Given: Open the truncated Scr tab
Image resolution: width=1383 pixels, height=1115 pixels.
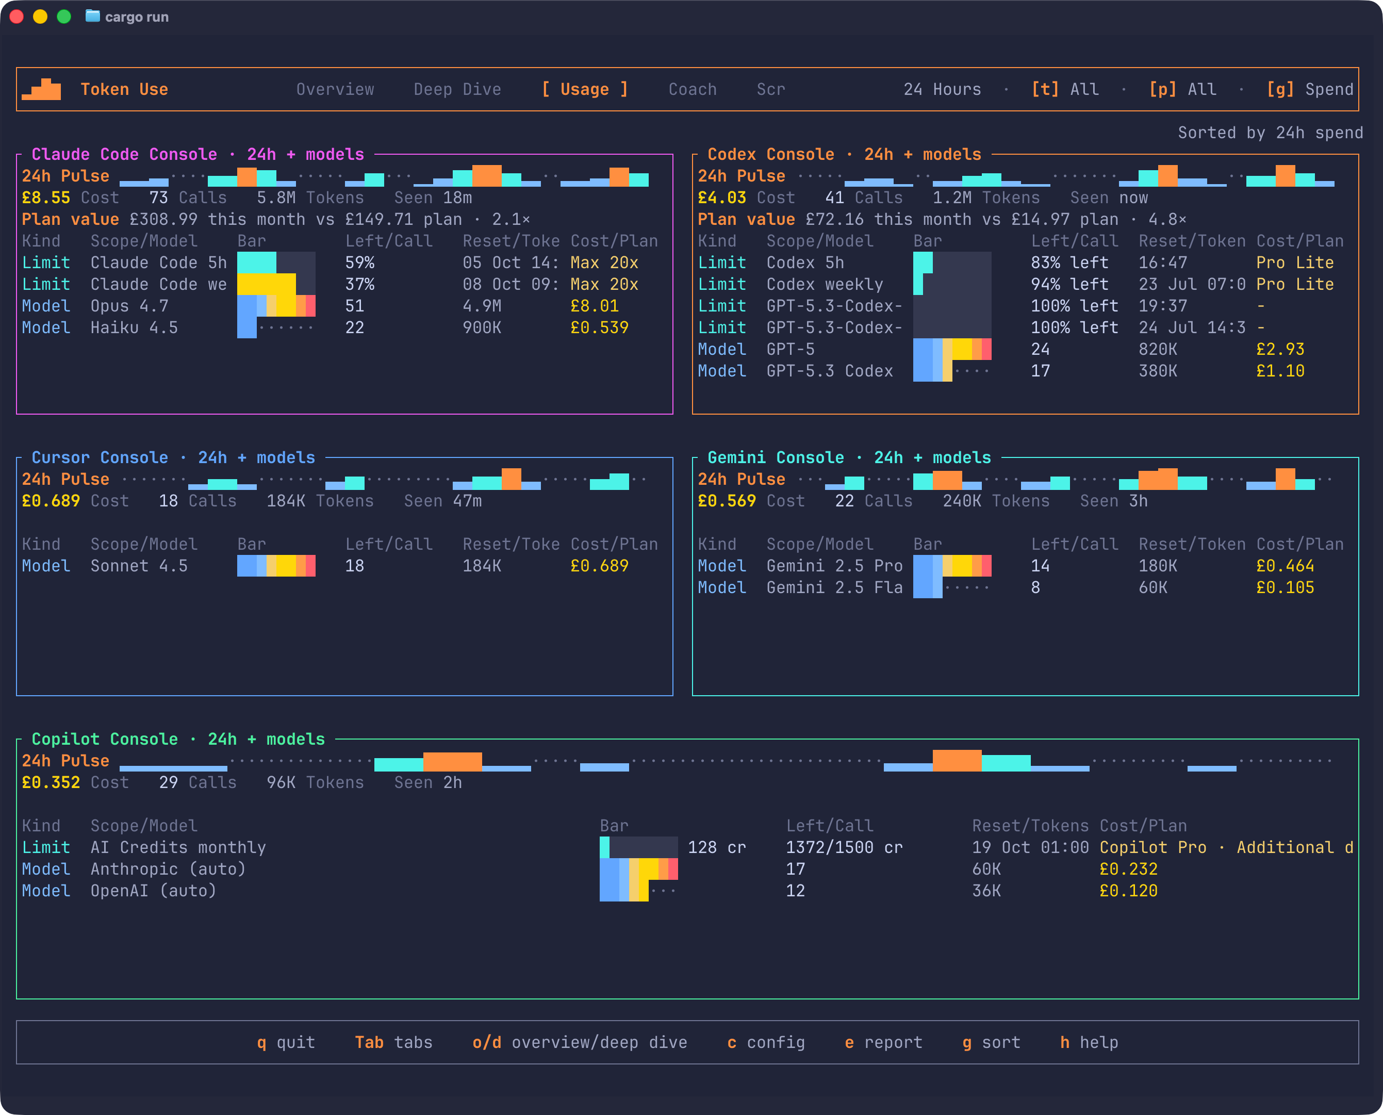Looking at the screenshot, I should tap(770, 89).
